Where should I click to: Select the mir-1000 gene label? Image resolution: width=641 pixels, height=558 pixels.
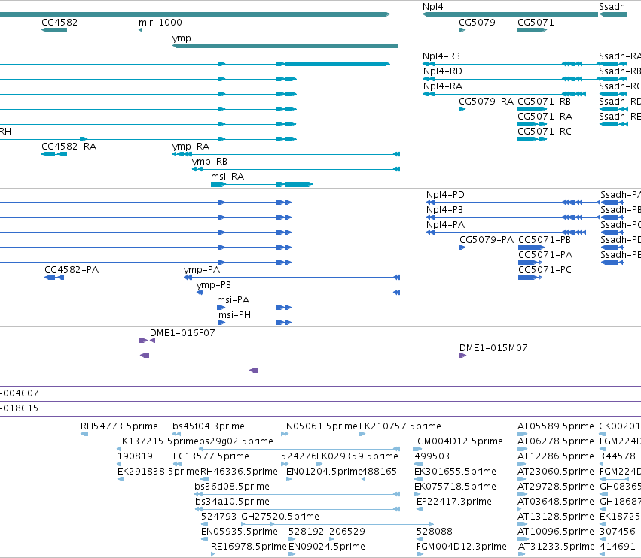point(160,23)
